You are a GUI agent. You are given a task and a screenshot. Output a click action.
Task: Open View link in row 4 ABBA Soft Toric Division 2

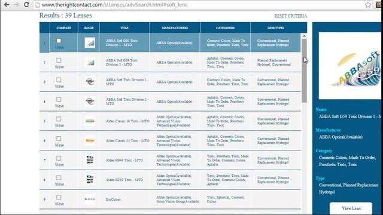coord(59,106)
